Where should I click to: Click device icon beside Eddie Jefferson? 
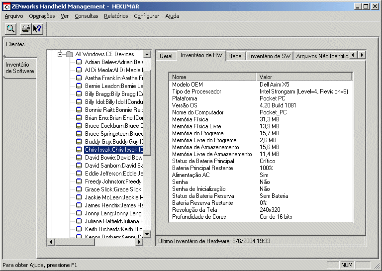79,174
